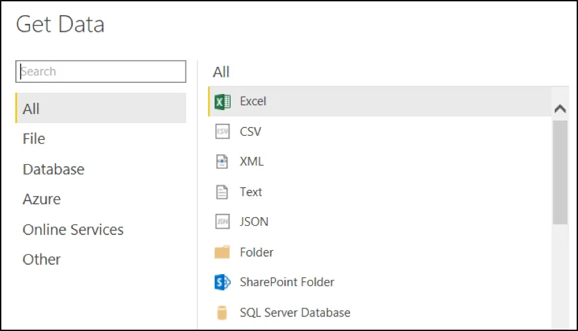Click the CSV file icon
Screen dimensions: 578x331
click(x=222, y=132)
